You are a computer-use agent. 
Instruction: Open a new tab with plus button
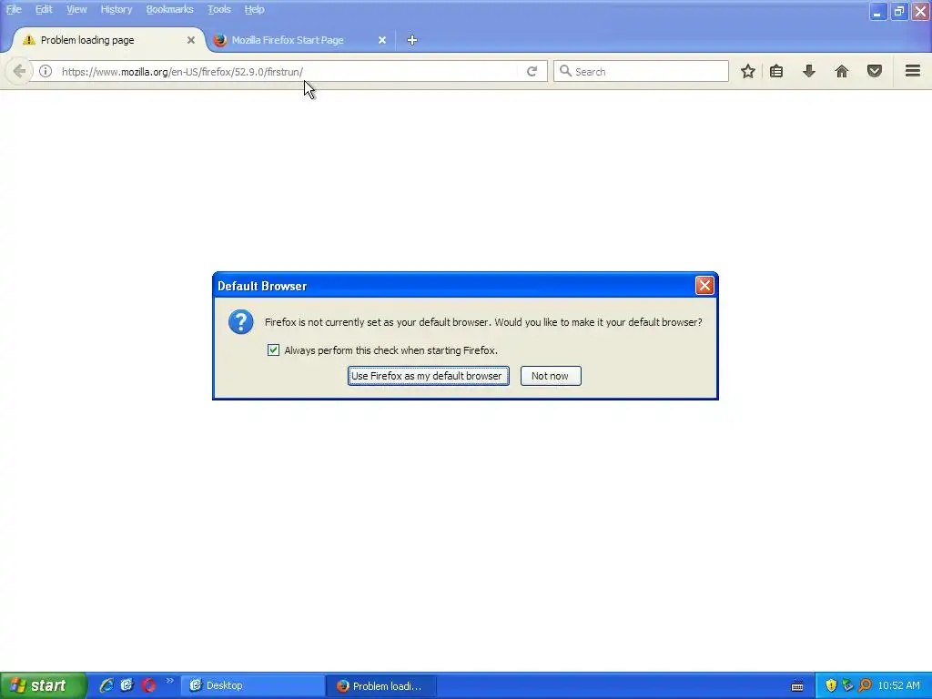point(412,40)
